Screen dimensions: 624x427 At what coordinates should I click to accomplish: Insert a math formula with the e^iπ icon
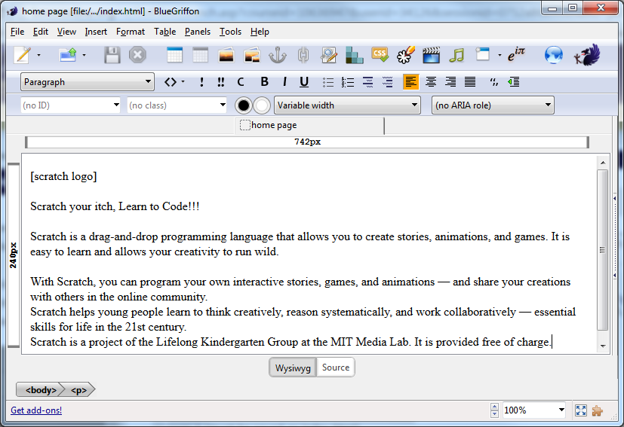(x=516, y=54)
